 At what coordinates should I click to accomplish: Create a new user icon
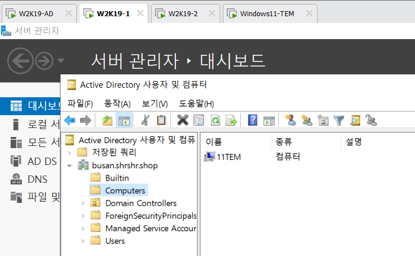pyautogui.click(x=290, y=121)
